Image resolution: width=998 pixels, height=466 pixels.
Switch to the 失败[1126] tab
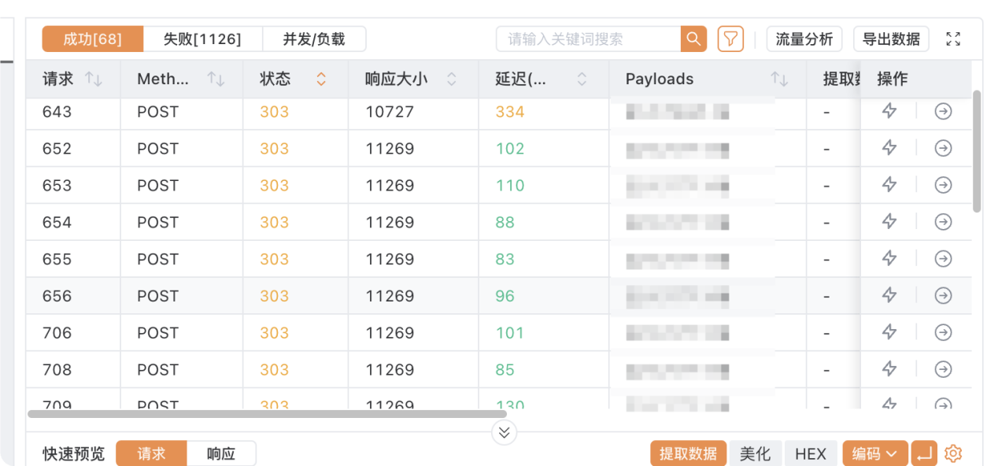(x=202, y=39)
